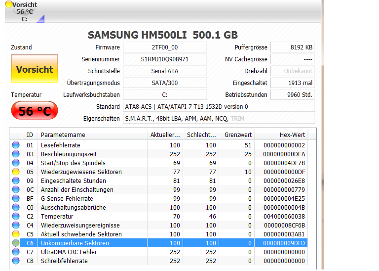Sort by the Hex-Wert column header
Image resolution: width=379 pixels, height=271 pixels.
281,135
